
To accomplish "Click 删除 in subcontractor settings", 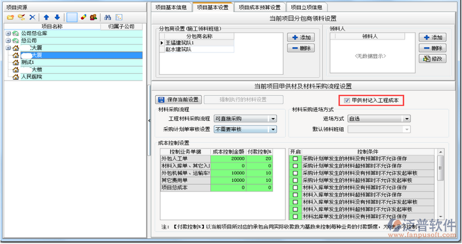I will tap(301, 48).
